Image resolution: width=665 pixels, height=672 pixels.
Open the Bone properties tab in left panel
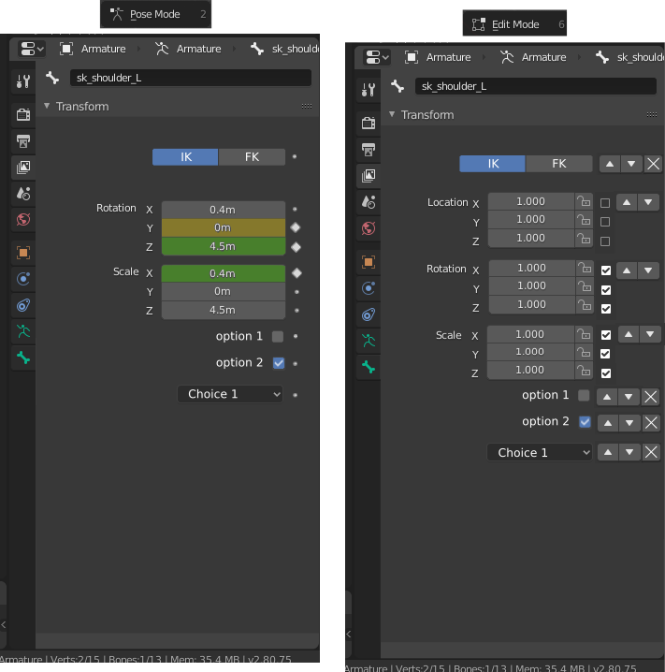[x=23, y=358]
